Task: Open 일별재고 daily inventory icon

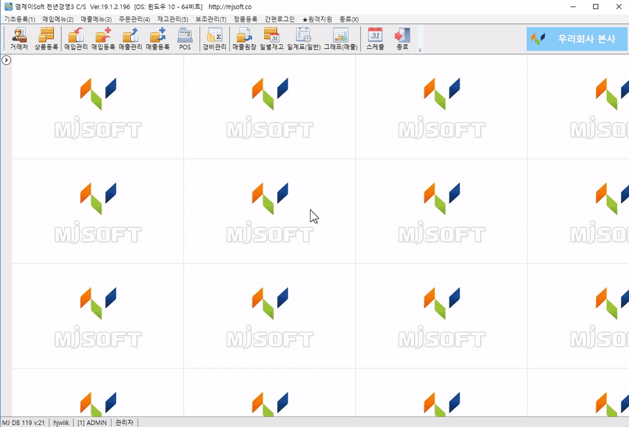Action: coord(271,39)
